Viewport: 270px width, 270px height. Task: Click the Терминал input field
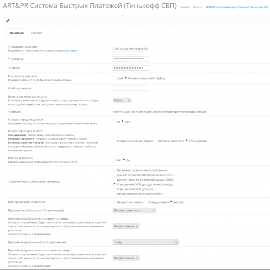130,59
